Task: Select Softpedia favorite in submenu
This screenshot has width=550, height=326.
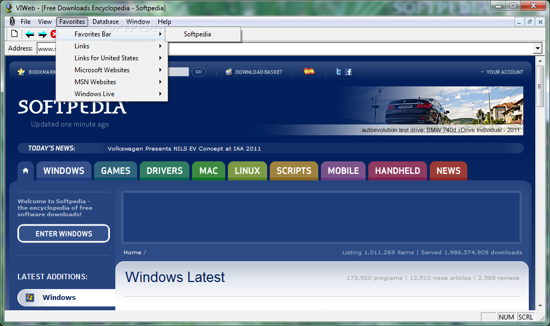Action: (x=203, y=34)
